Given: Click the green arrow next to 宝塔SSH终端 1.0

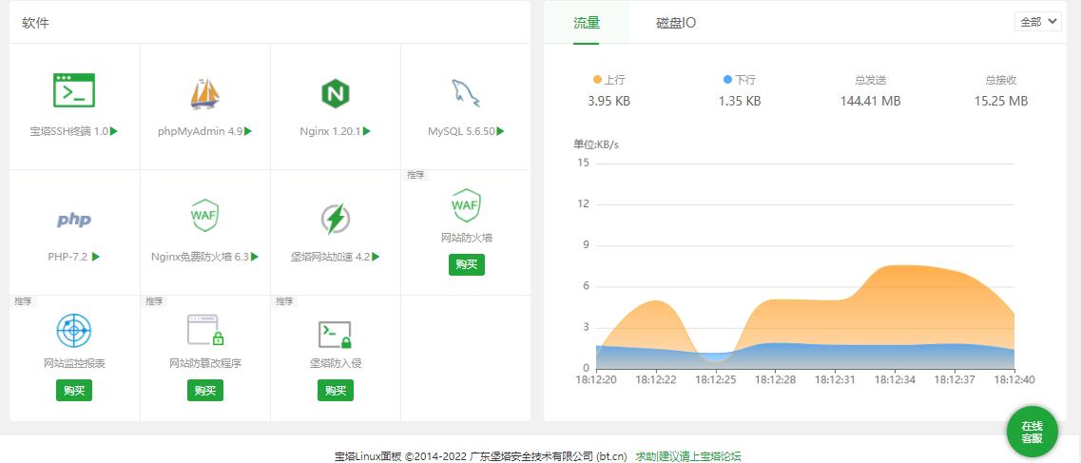Looking at the screenshot, I should click(x=114, y=131).
